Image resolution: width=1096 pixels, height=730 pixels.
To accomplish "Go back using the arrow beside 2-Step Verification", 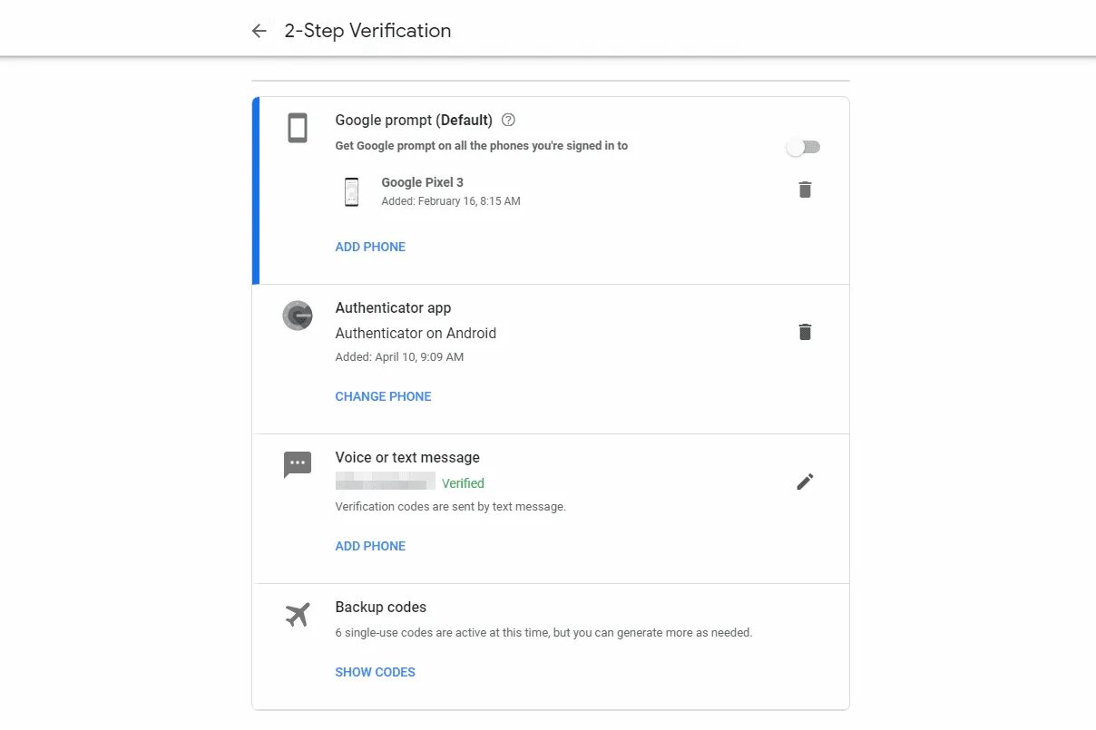I will [x=259, y=31].
